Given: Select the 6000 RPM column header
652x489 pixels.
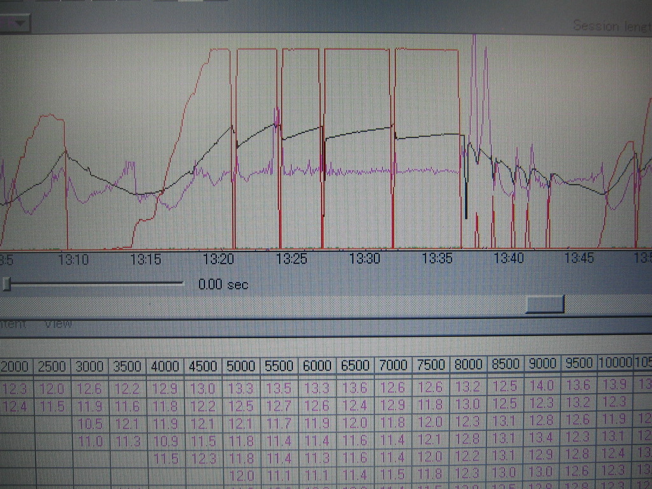Looking at the screenshot, I should tap(317, 366).
